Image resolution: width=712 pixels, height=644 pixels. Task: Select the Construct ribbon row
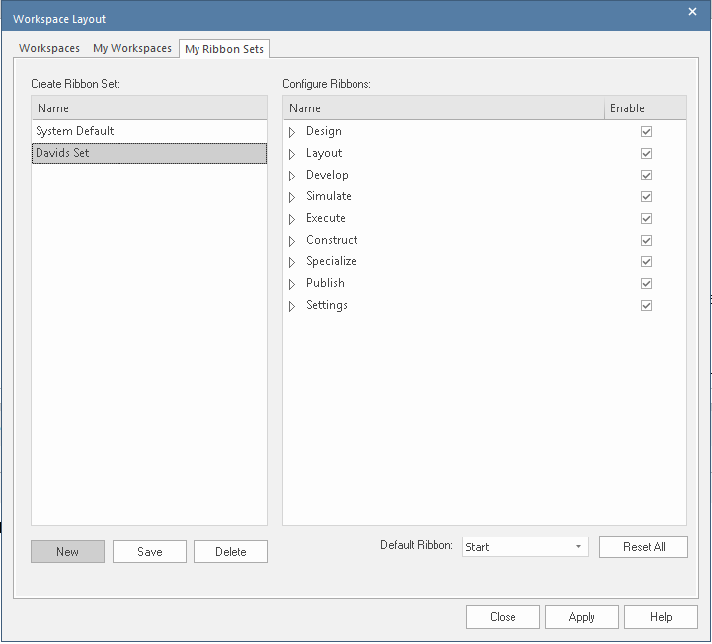(x=332, y=241)
